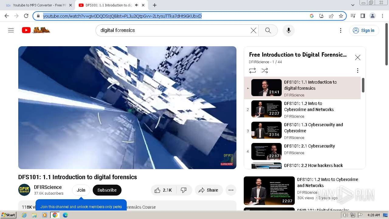This screenshot has height=219, width=389.
Task: Click the taskbar clock 4:28 AM
Action: click(374, 215)
